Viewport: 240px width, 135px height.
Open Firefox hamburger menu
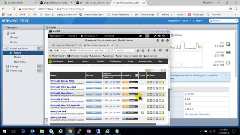tap(167, 51)
